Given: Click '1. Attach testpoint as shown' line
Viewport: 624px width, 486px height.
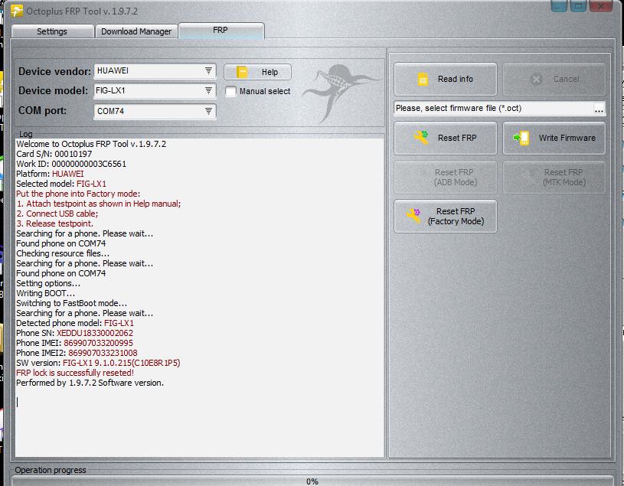Looking at the screenshot, I should click(98, 204).
